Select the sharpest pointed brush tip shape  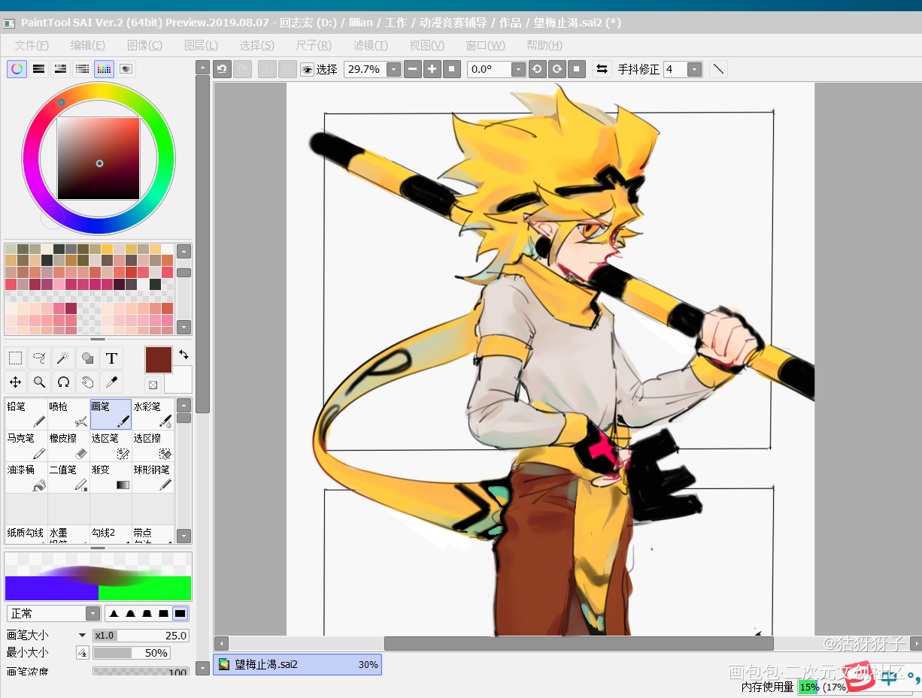click(114, 613)
